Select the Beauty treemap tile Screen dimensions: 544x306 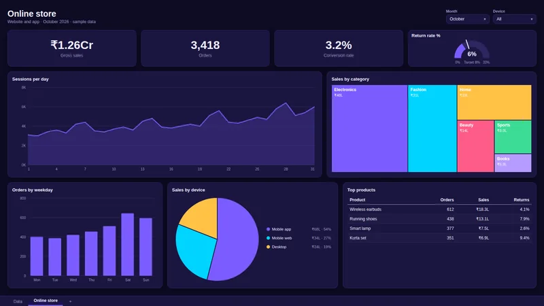(475, 146)
